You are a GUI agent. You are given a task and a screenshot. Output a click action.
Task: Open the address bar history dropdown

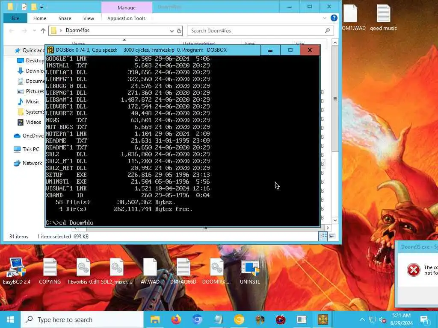[172, 31]
